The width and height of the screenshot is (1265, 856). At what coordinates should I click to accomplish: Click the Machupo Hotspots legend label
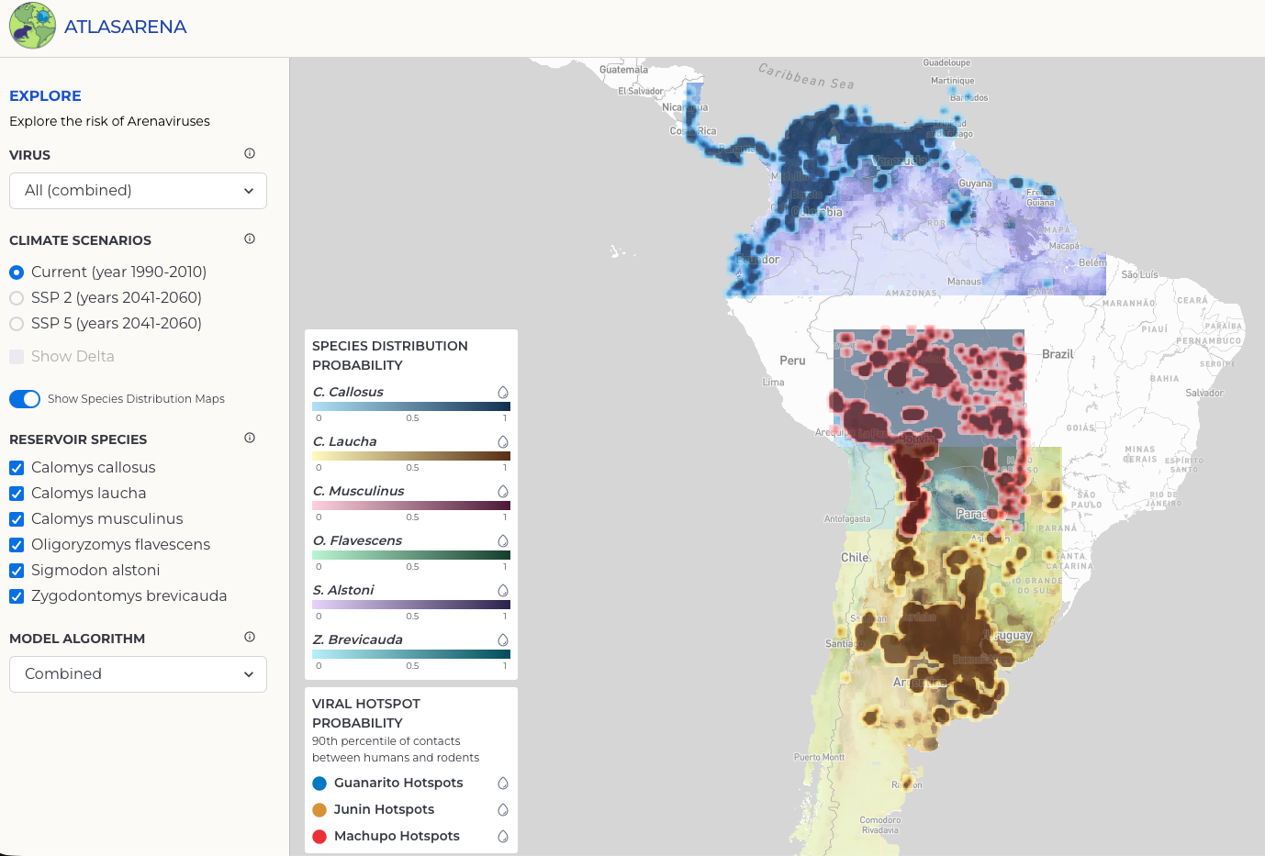[x=397, y=836]
